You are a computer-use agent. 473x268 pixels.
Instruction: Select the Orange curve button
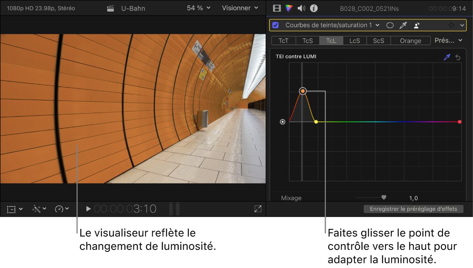410,41
